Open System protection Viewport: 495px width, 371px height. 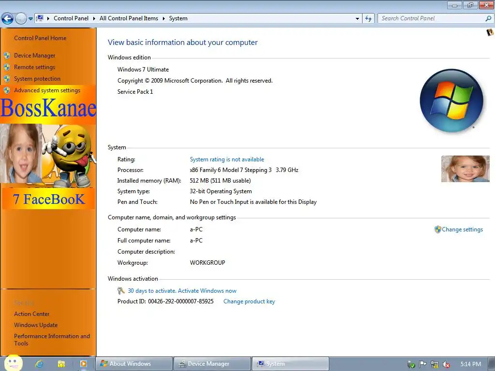point(37,79)
